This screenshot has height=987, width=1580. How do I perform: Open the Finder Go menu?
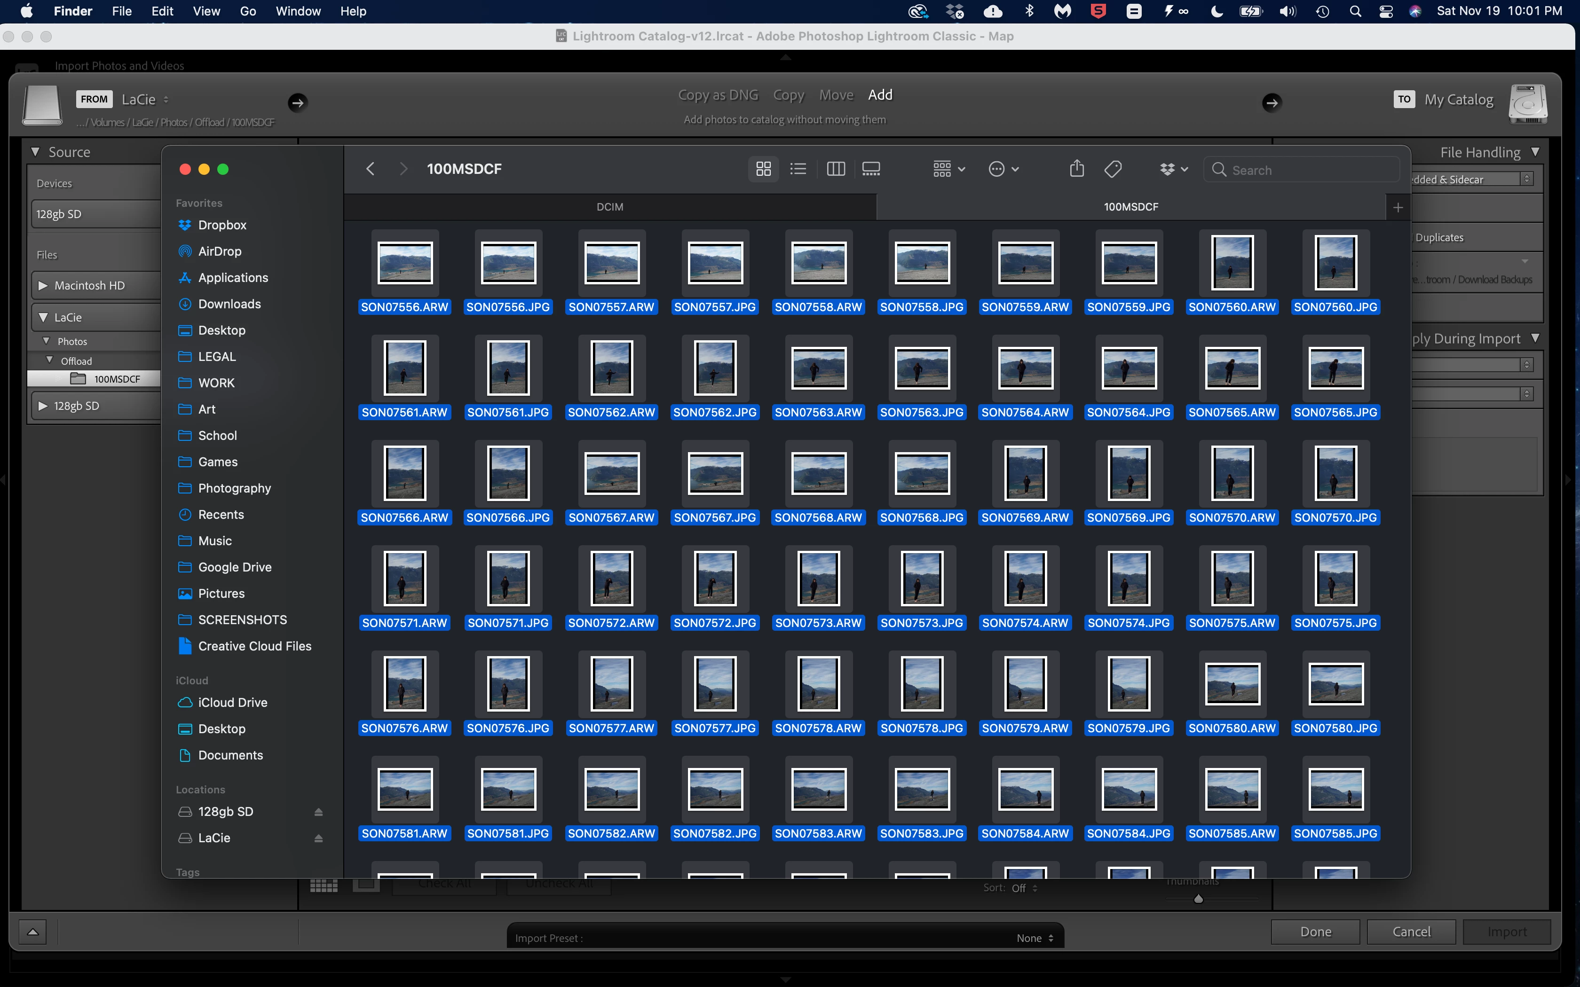point(247,11)
